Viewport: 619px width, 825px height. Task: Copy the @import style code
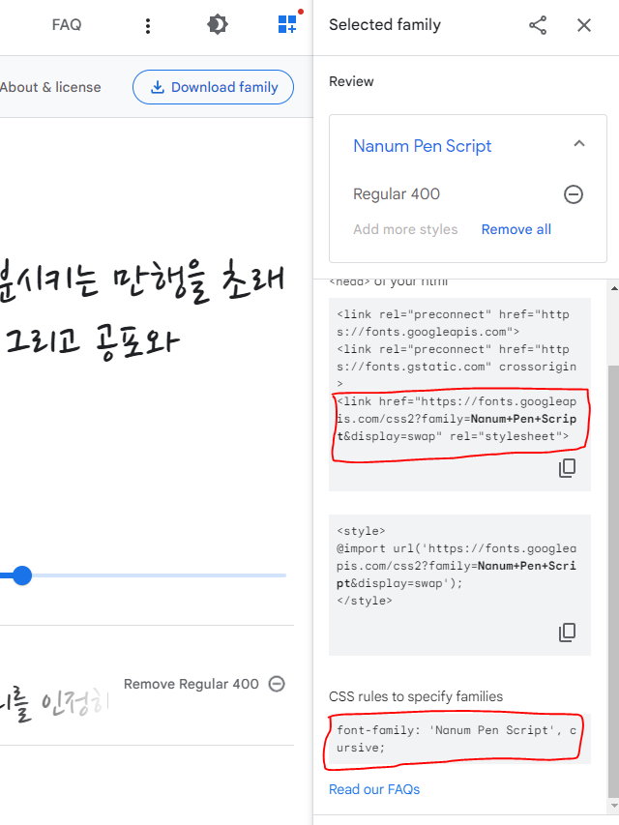567,632
